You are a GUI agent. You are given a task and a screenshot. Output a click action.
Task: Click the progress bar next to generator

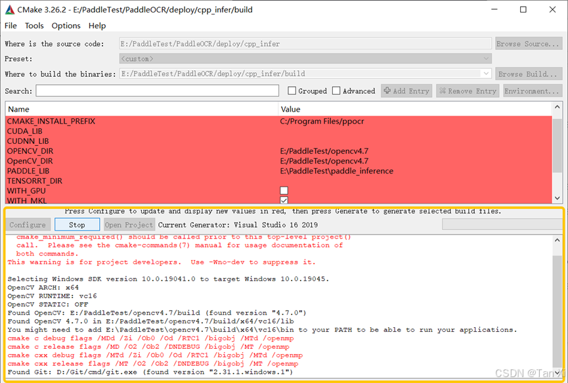pos(502,224)
